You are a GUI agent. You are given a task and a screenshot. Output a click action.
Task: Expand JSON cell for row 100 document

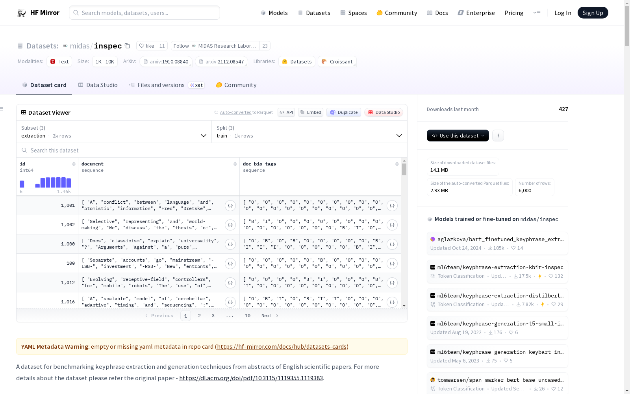[x=230, y=264]
